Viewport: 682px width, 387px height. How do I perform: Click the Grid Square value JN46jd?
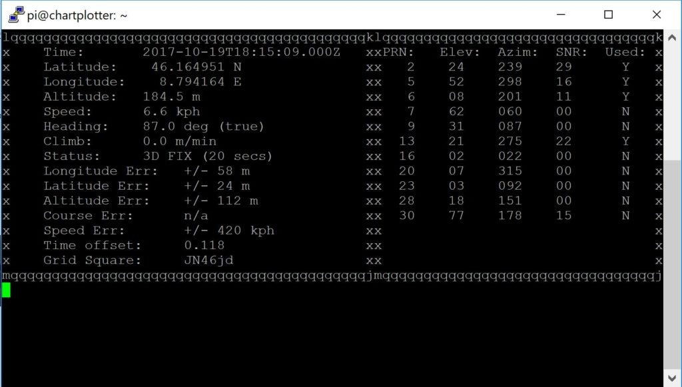coord(208,260)
